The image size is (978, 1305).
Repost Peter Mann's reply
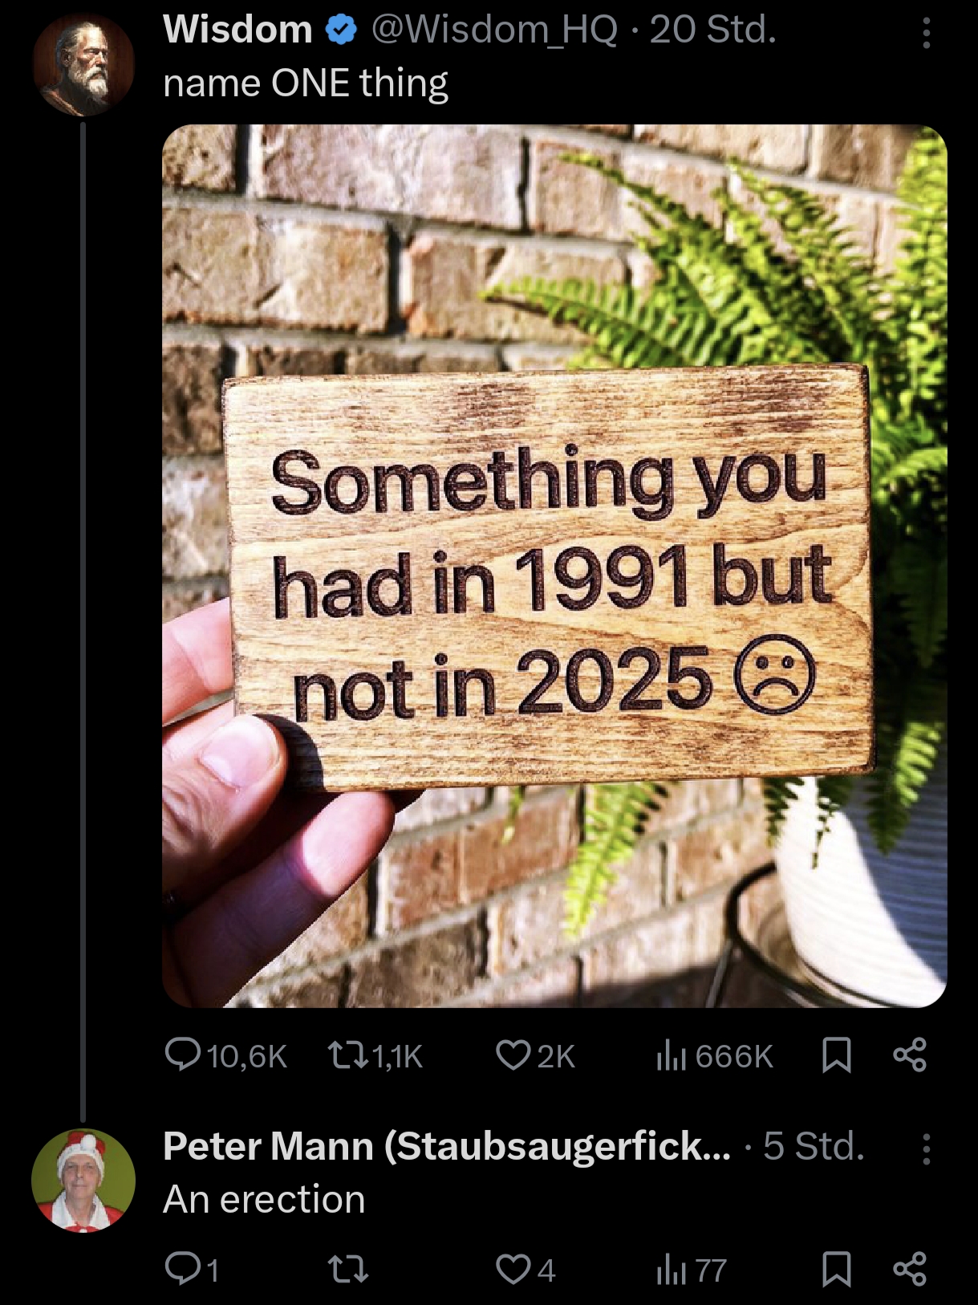pyautogui.click(x=348, y=1270)
